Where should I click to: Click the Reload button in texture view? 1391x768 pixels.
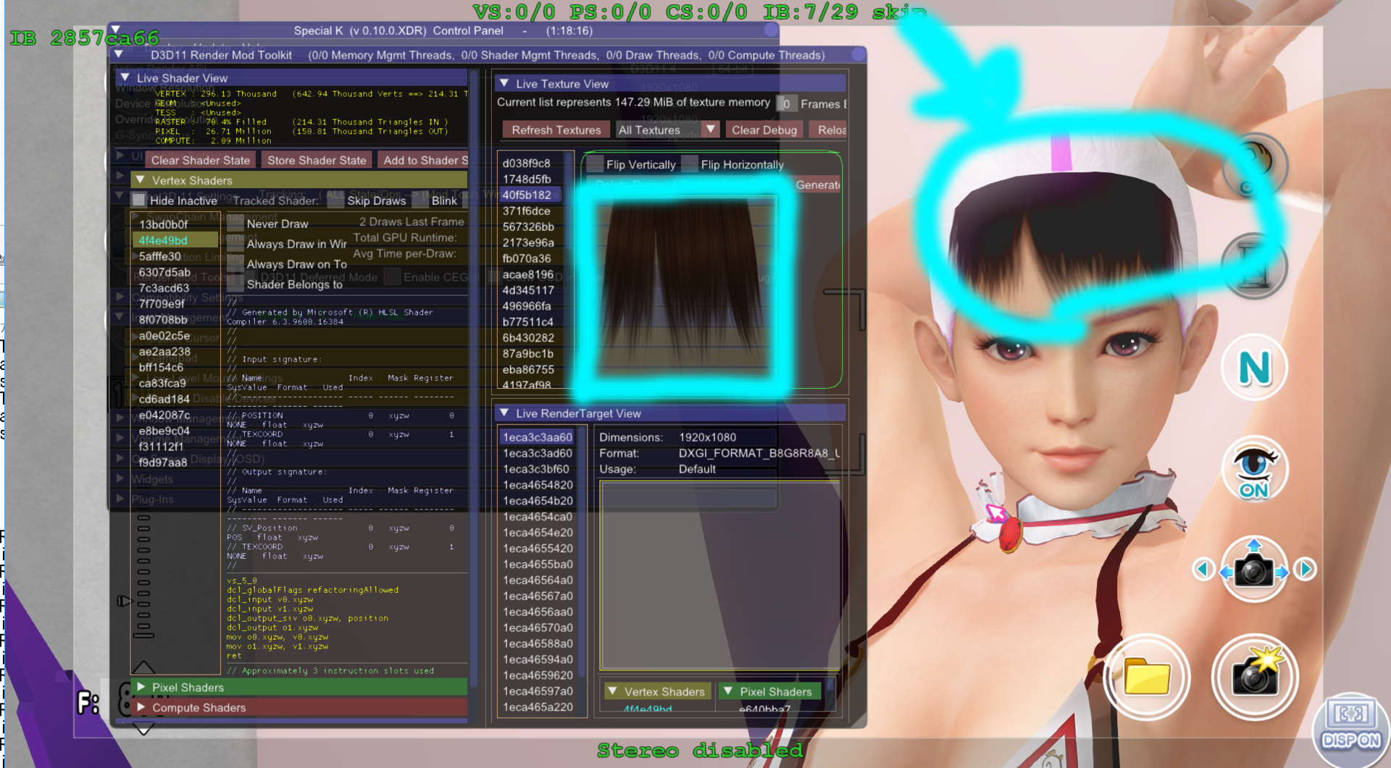click(828, 130)
